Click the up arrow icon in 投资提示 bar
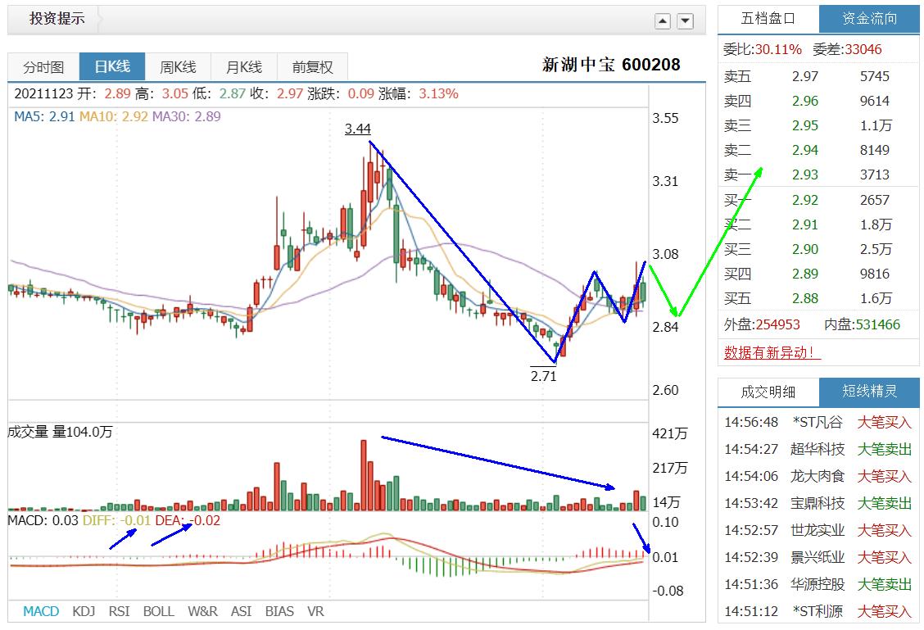This screenshot has width=924, height=630. click(x=663, y=21)
